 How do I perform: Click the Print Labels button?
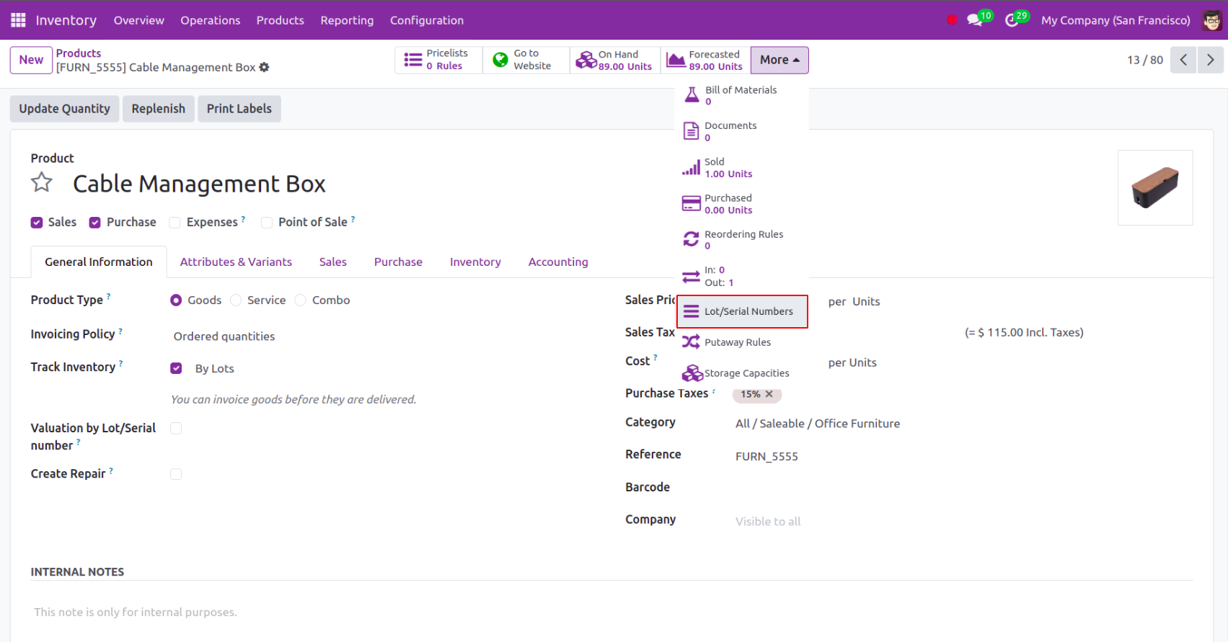(239, 109)
